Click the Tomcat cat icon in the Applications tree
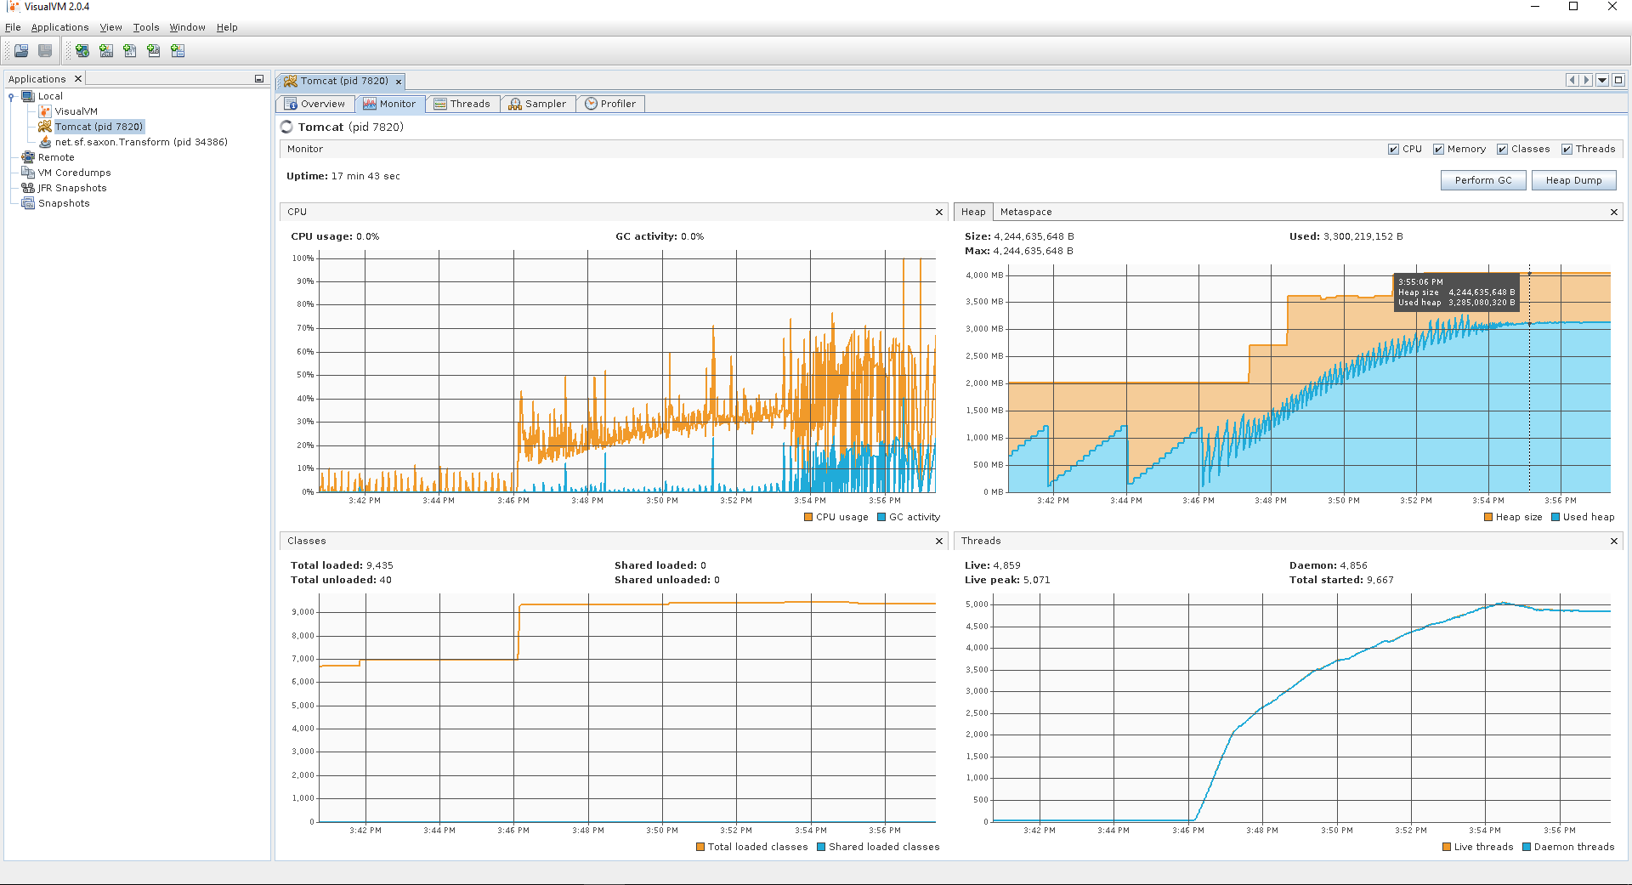 (45, 127)
